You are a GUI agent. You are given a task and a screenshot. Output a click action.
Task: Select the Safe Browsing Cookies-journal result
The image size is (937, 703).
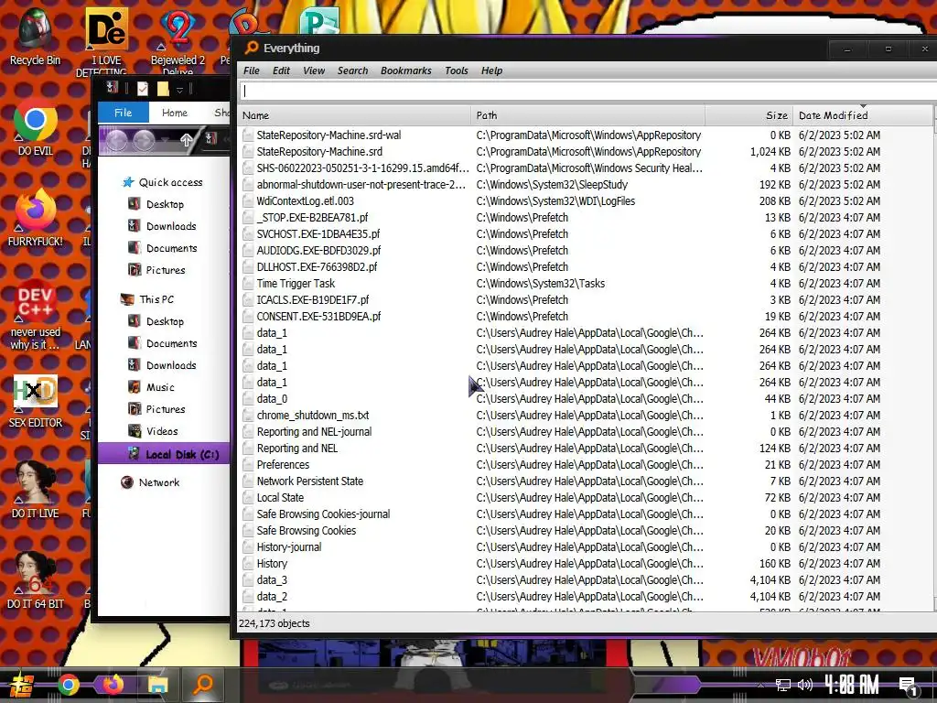(x=585, y=514)
